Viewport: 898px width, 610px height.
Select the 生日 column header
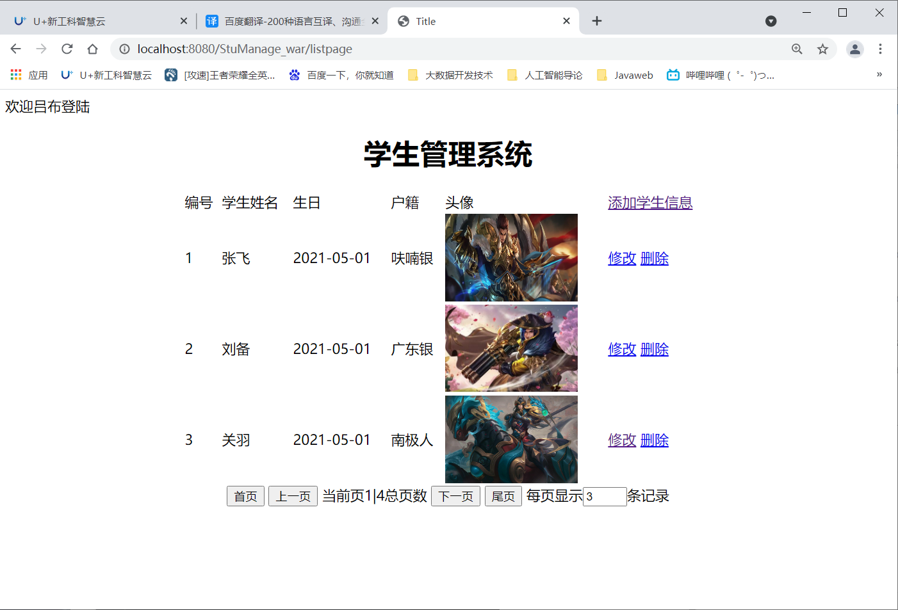[307, 203]
